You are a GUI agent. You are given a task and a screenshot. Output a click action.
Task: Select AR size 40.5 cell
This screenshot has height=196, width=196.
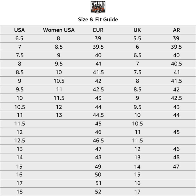(176, 64)
